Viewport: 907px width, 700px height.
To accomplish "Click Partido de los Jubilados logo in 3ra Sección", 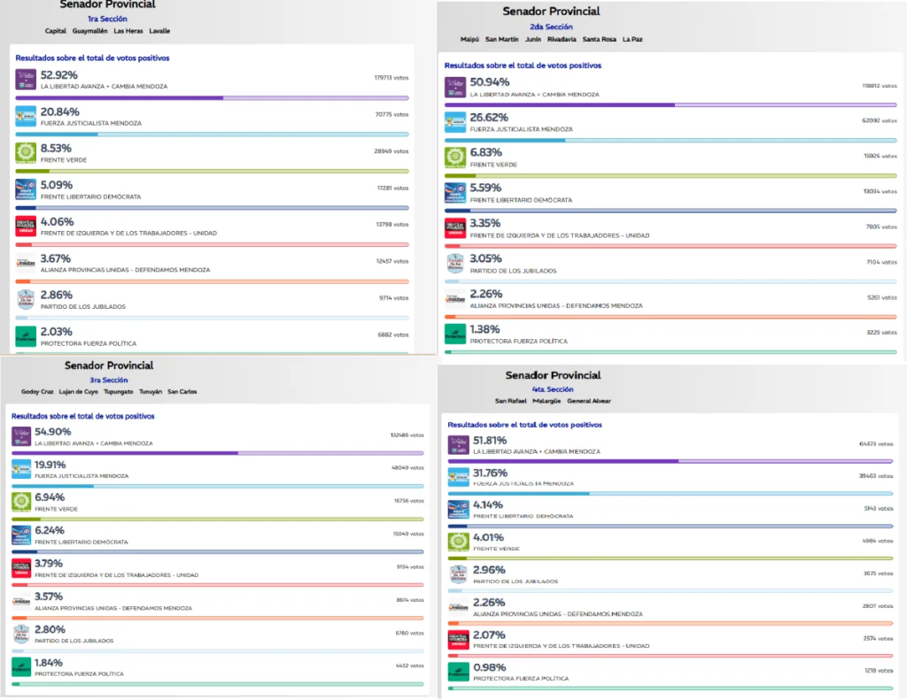I will [21, 635].
